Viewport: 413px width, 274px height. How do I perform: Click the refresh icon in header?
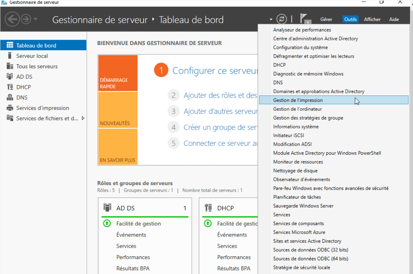(x=282, y=19)
